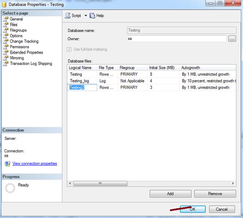Click the Help book icon
This screenshot has height=218, width=243.
92,16
